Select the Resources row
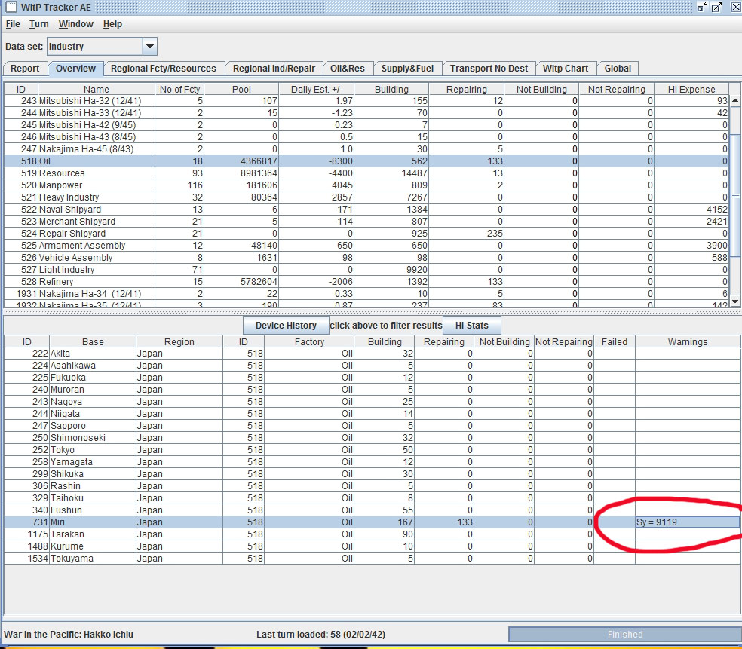The width and height of the screenshot is (742, 649). click(x=366, y=173)
